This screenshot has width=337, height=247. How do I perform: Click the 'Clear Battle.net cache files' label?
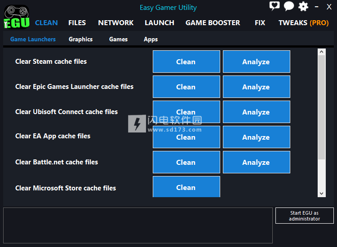[57, 162]
